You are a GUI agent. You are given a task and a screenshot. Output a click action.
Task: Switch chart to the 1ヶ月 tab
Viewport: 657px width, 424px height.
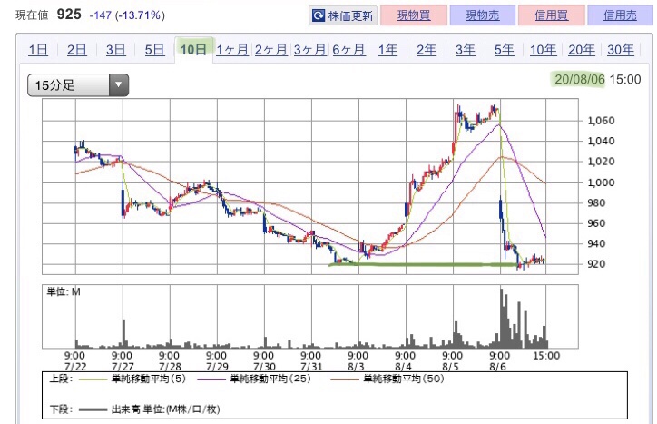[x=232, y=50]
